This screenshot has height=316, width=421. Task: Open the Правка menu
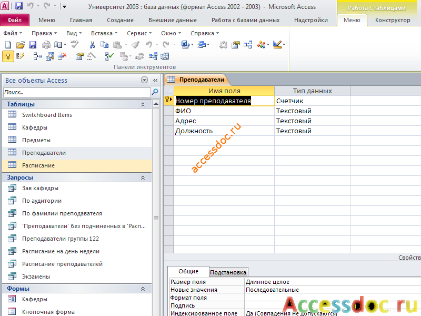[44, 33]
